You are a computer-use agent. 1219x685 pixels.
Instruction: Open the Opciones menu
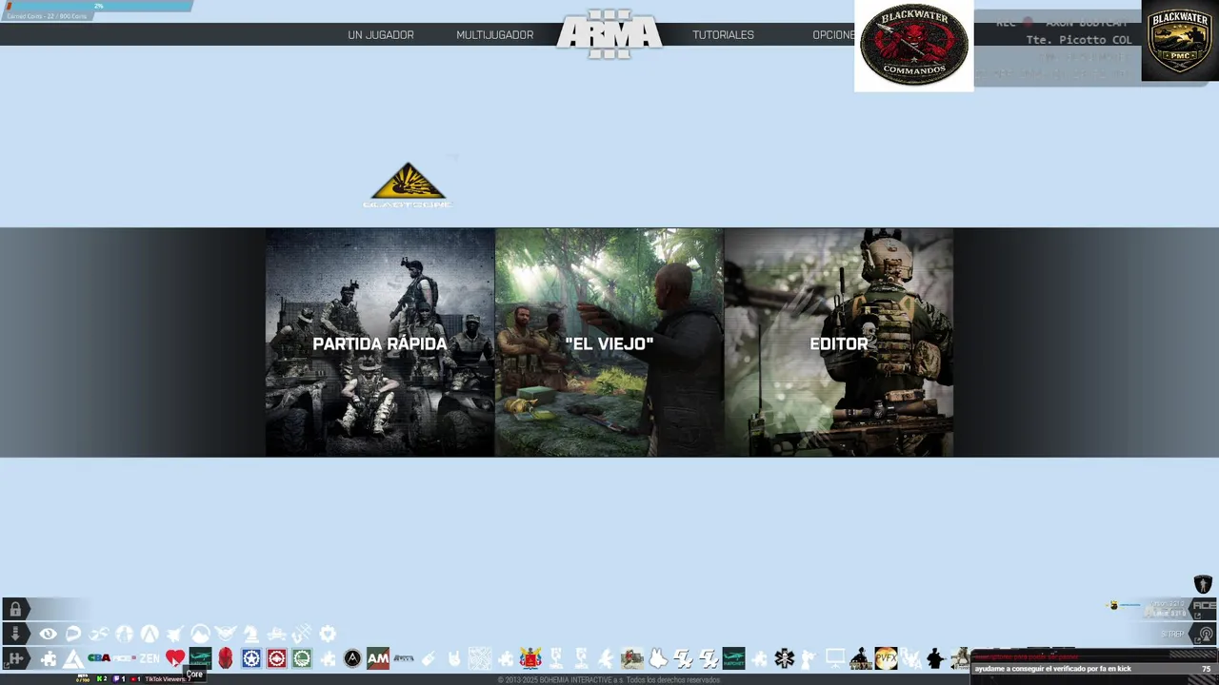(x=833, y=35)
